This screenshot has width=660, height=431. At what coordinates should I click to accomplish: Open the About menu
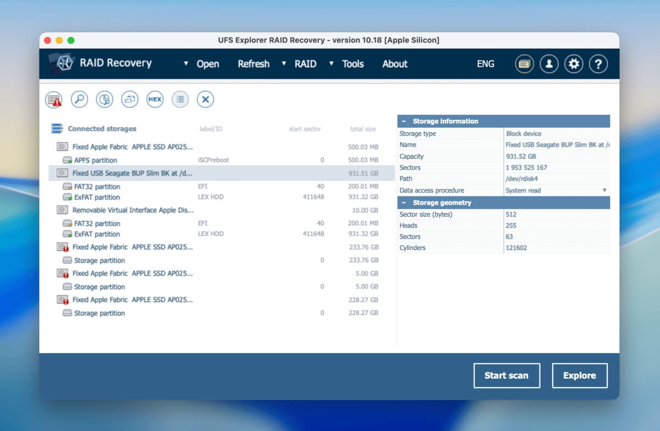click(394, 64)
